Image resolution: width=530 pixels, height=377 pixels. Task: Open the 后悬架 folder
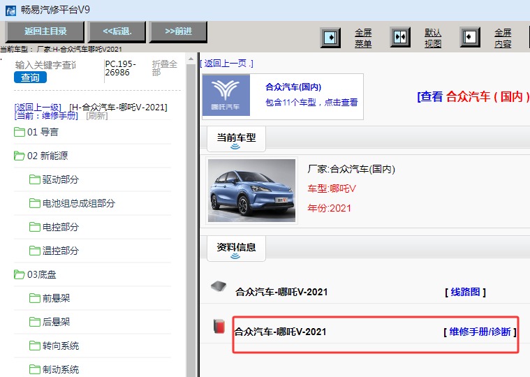(x=56, y=322)
